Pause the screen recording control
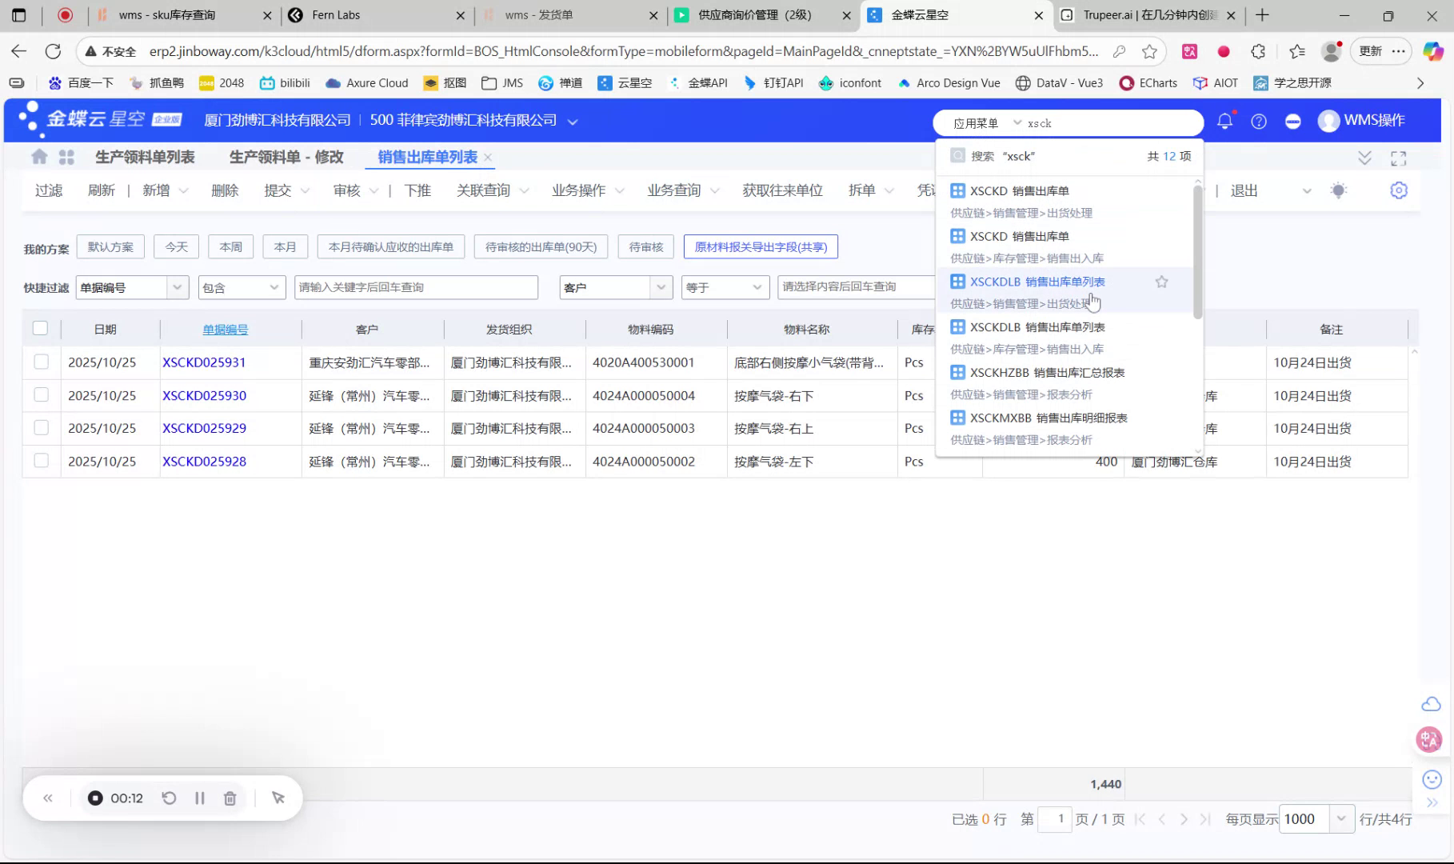 point(200,798)
